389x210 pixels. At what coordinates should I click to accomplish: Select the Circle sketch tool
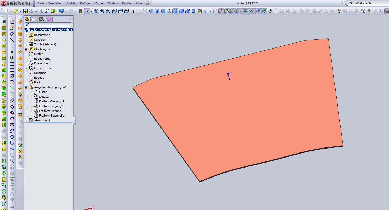[12, 76]
